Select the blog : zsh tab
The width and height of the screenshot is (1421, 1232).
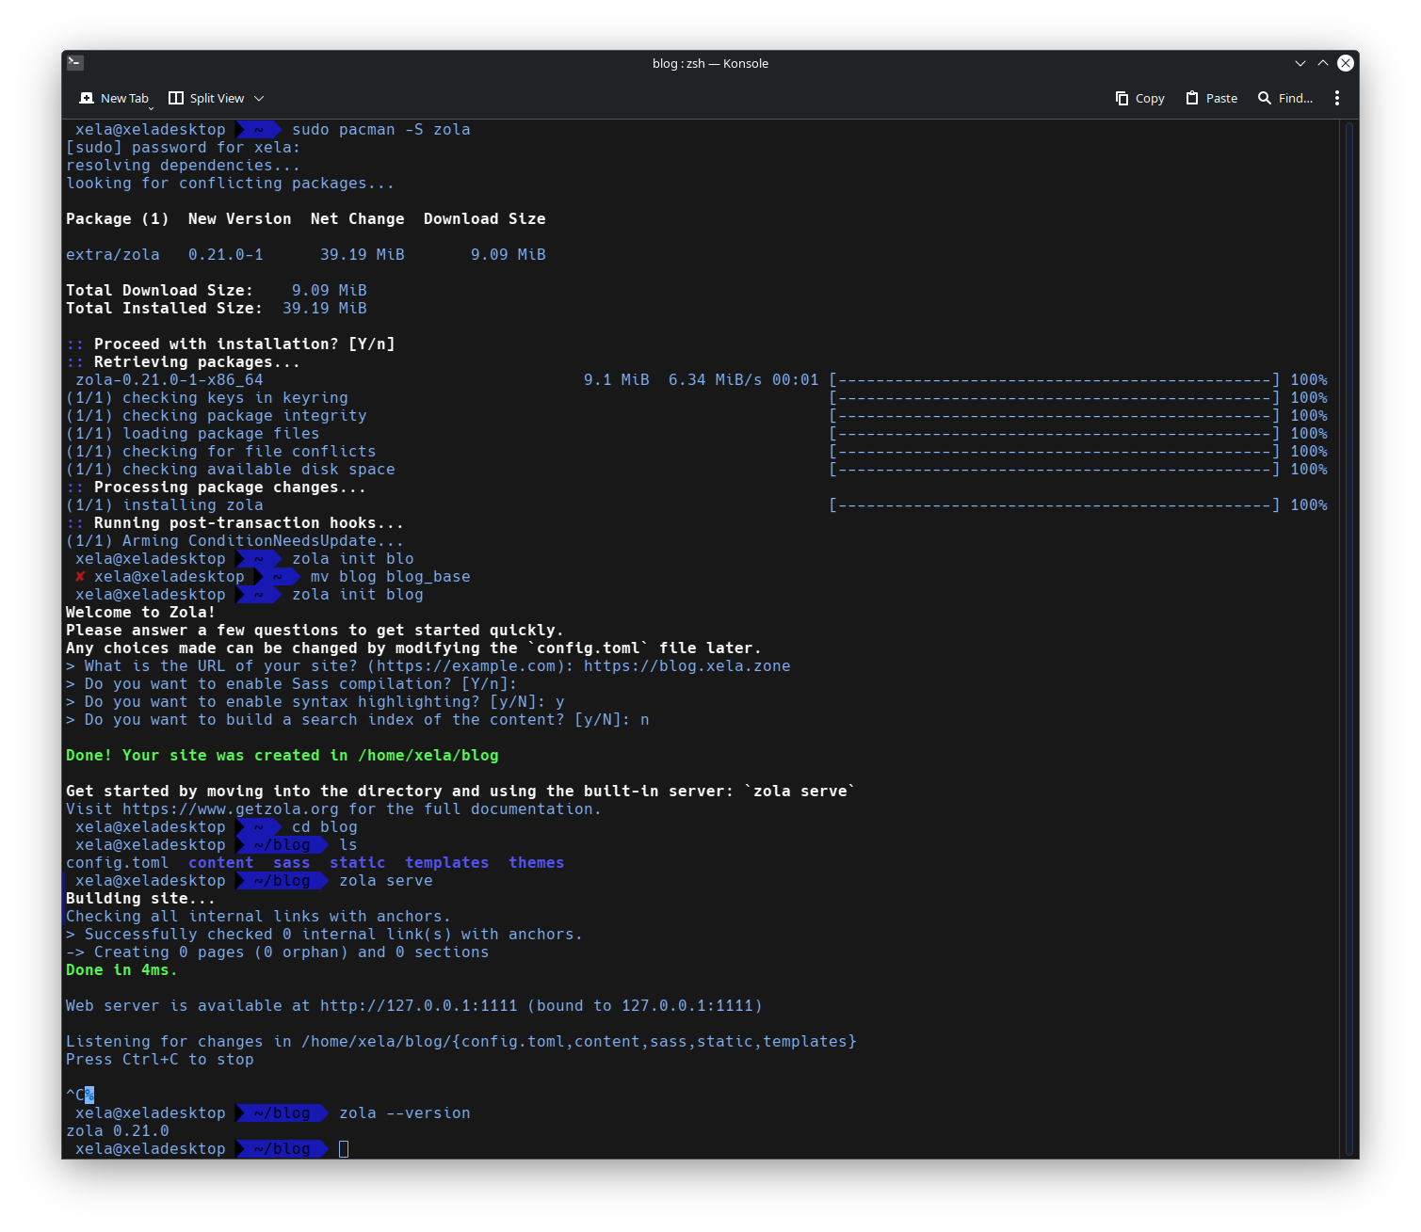pos(710,63)
